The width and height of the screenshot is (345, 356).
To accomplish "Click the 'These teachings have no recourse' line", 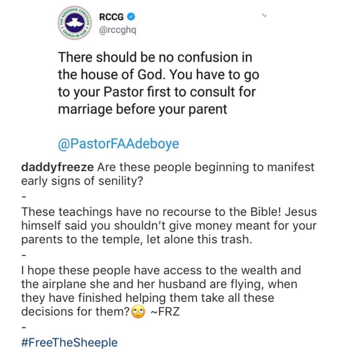I will pyautogui.click(x=169, y=212).
